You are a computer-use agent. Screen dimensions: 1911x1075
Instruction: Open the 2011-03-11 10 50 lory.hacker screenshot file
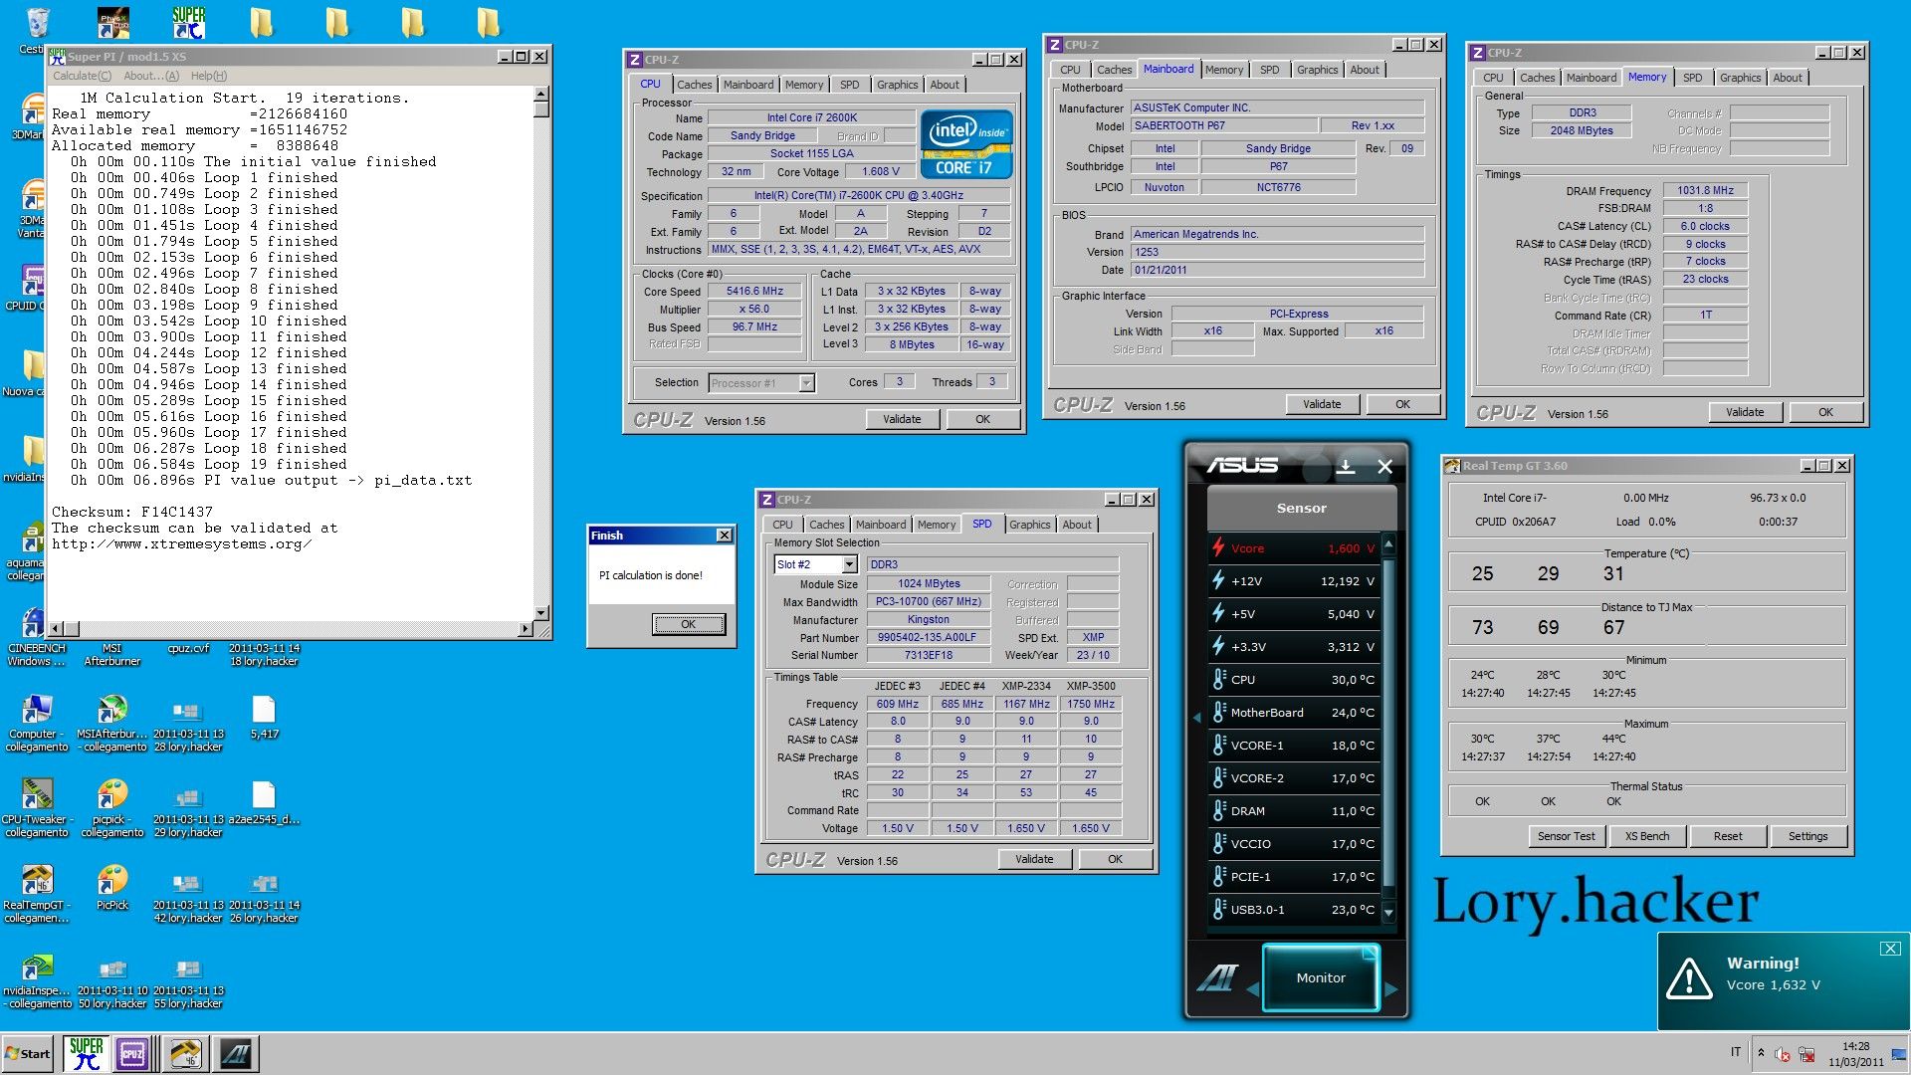point(112,980)
